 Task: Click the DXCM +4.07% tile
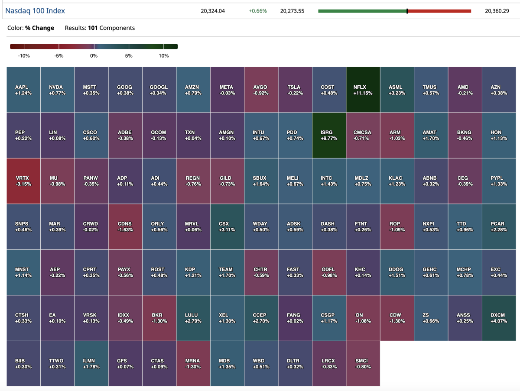pyautogui.click(x=499, y=318)
